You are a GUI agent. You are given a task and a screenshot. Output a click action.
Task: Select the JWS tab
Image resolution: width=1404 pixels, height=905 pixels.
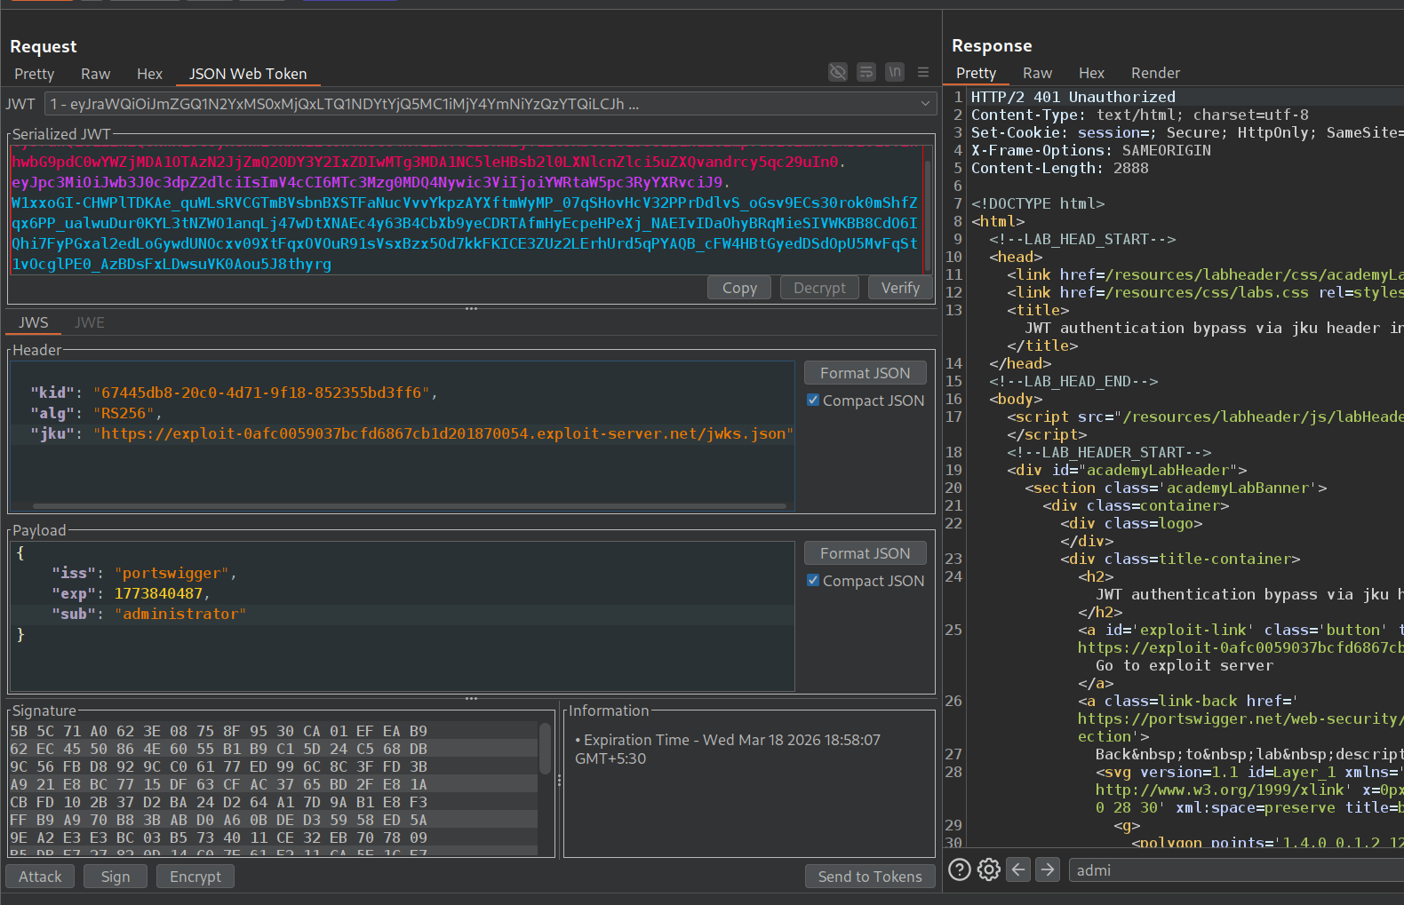[34, 322]
